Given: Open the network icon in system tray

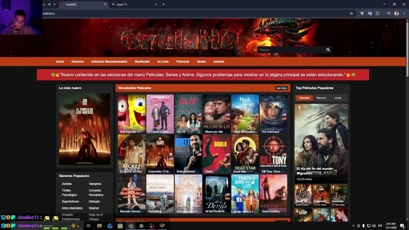Looking at the screenshot, I should [369, 226].
